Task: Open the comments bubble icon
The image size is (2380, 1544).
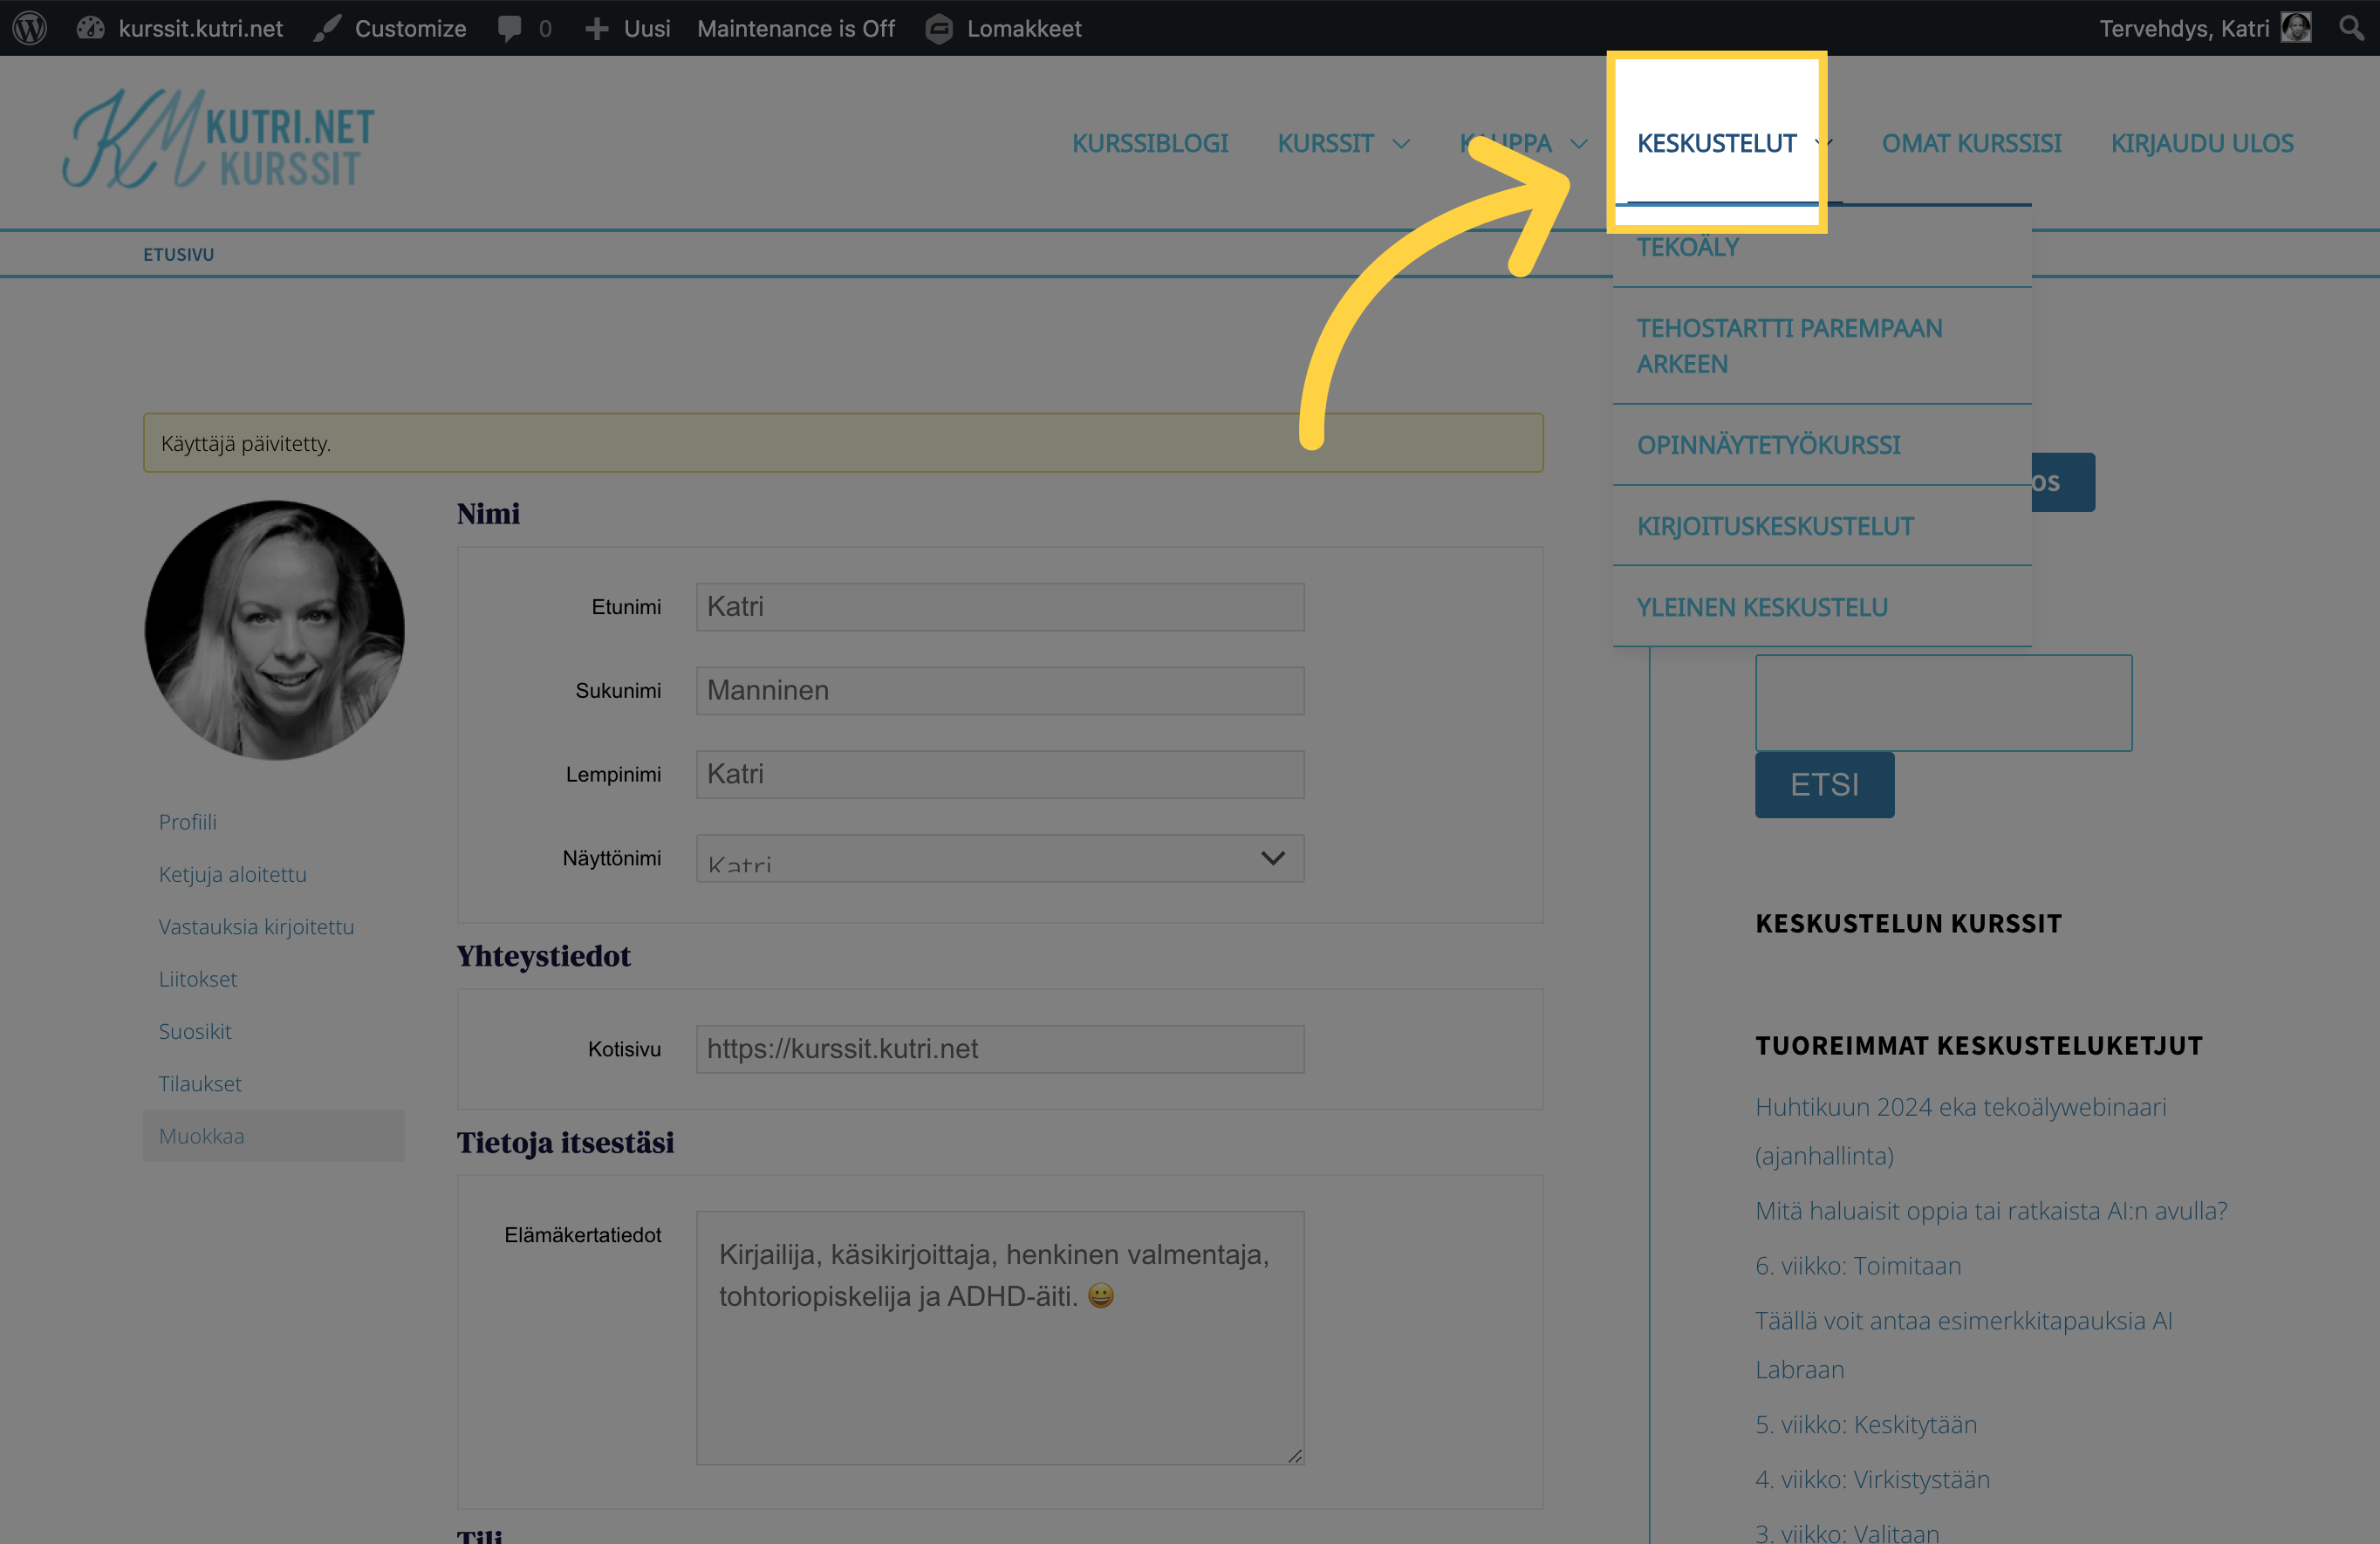Action: click(510, 28)
